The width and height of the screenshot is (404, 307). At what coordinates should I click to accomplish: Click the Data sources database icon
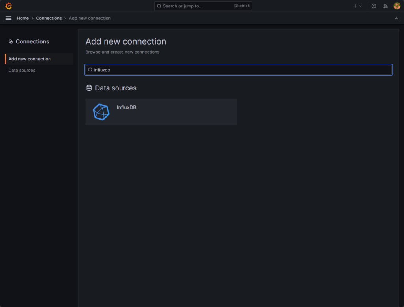point(89,88)
